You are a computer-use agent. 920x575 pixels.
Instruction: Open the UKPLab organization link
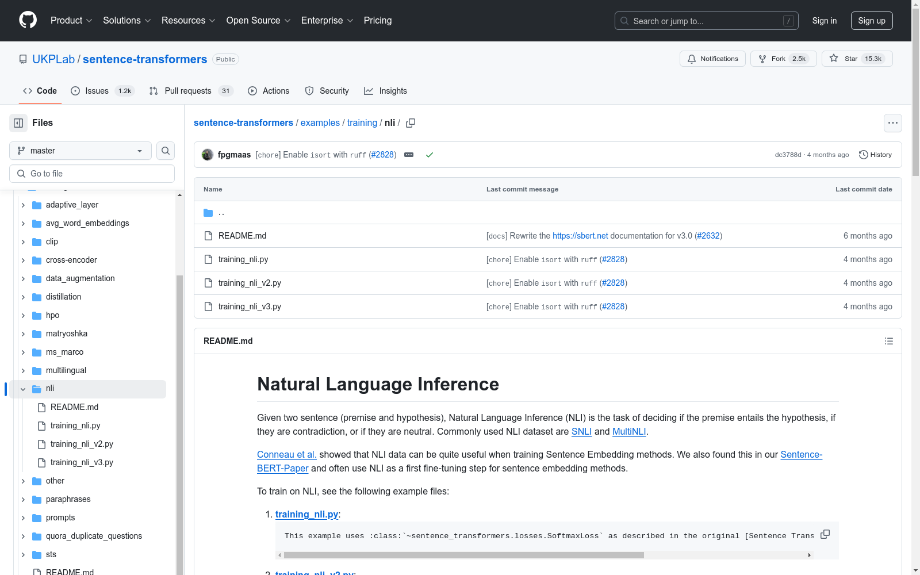click(x=53, y=59)
